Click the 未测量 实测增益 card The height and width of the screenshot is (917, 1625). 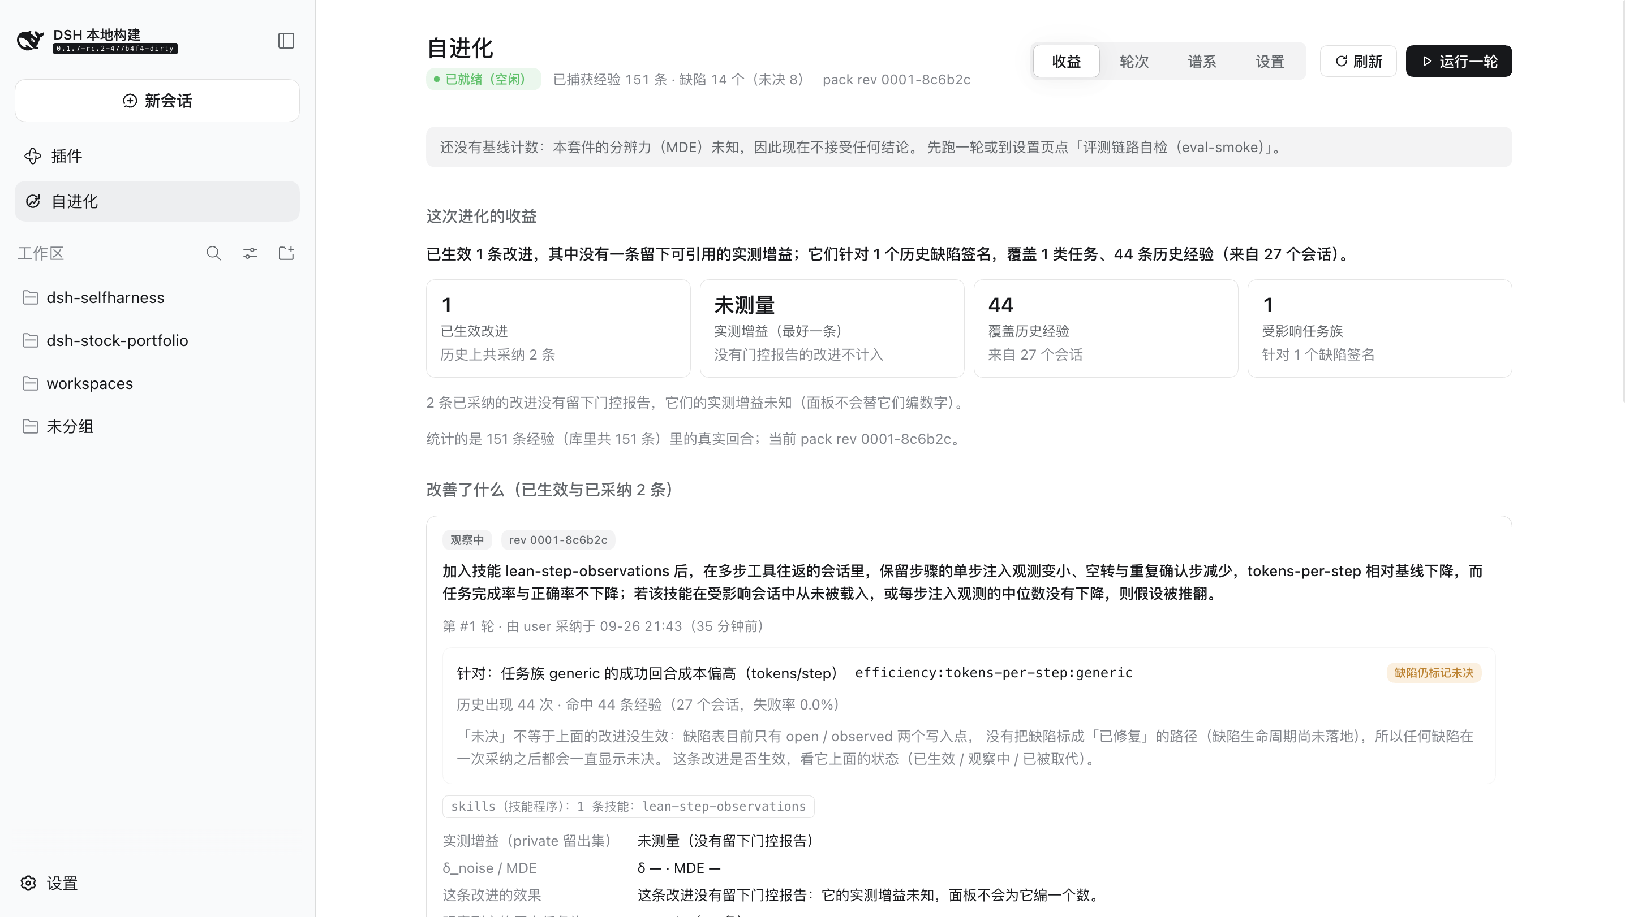click(x=832, y=328)
